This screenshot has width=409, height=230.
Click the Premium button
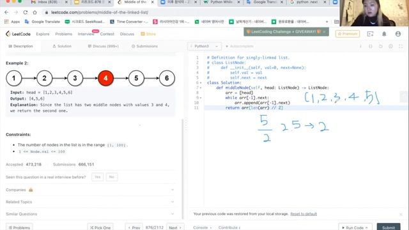click(348, 34)
